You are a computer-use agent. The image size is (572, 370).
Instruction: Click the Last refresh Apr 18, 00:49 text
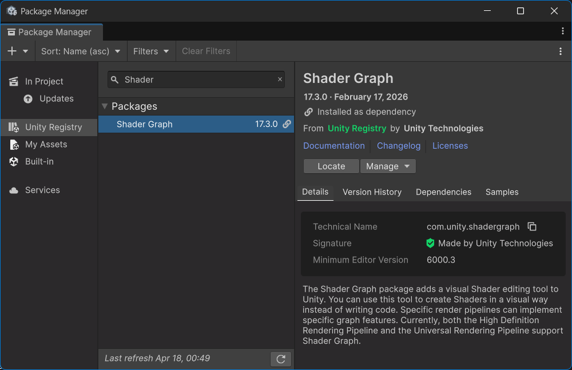click(157, 358)
